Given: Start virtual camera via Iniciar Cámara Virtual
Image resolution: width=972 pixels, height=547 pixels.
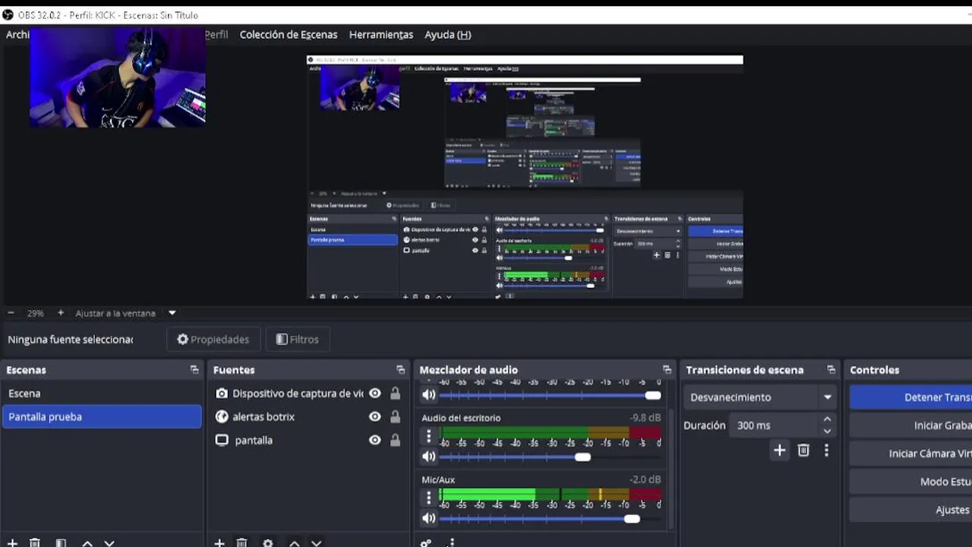Looking at the screenshot, I should click(910, 454).
